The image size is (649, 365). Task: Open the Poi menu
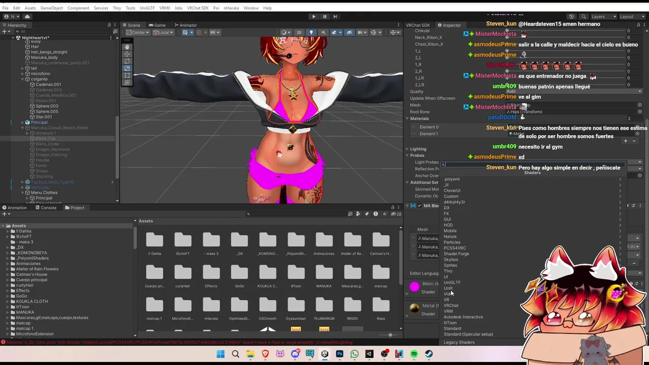coord(216,8)
